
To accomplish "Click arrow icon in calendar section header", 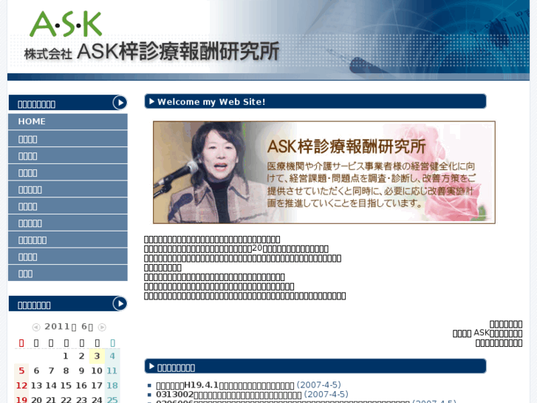I will click(x=120, y=303).
